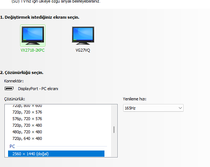Open the Yenileme hızı 165Hz dropdown
Viewport: 210px width, 167px height.
(153, 108)
